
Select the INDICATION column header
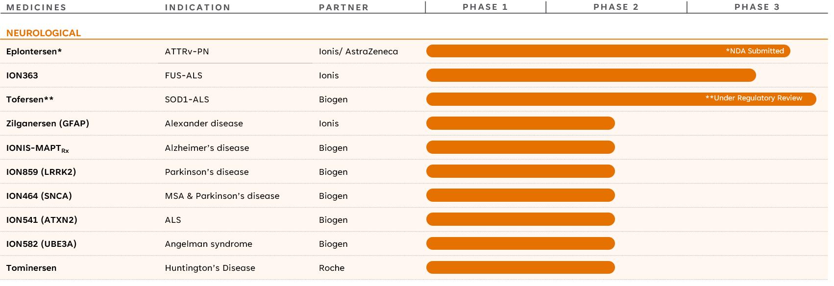[197, 7]
